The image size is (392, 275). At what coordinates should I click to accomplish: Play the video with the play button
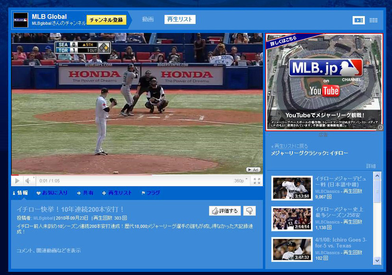tap(17, 181)
